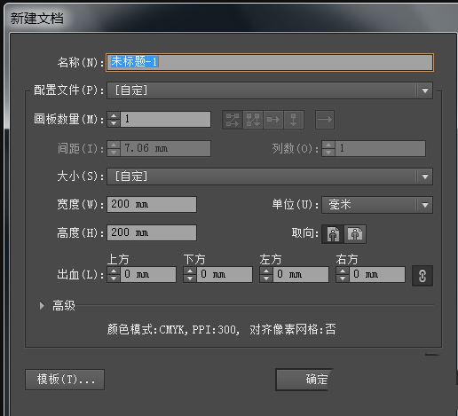
Task: Select arrange by row artboard icon
Action: coord(273,120)
